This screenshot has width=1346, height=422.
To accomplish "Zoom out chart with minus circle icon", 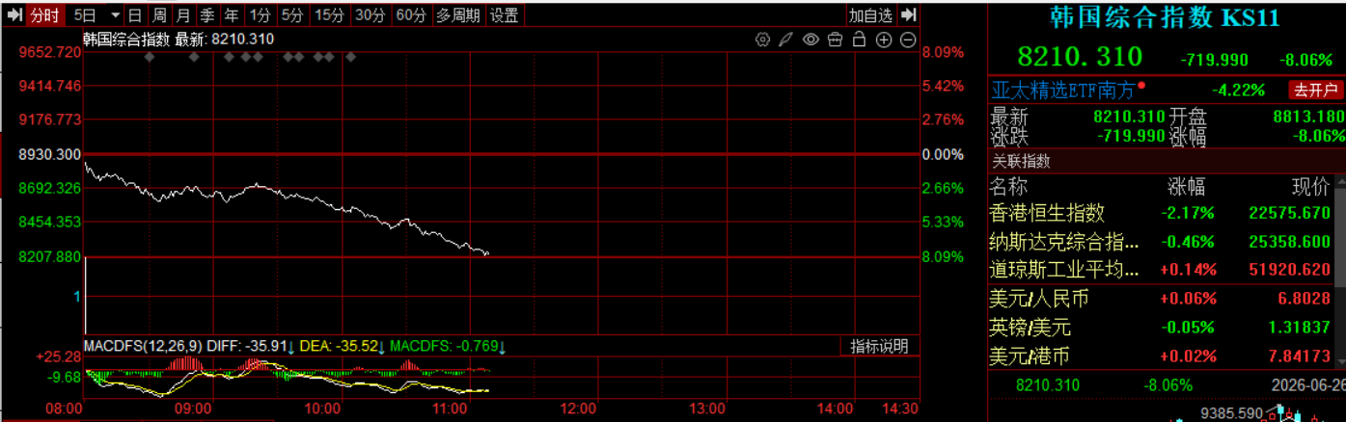I will [908, 40].
